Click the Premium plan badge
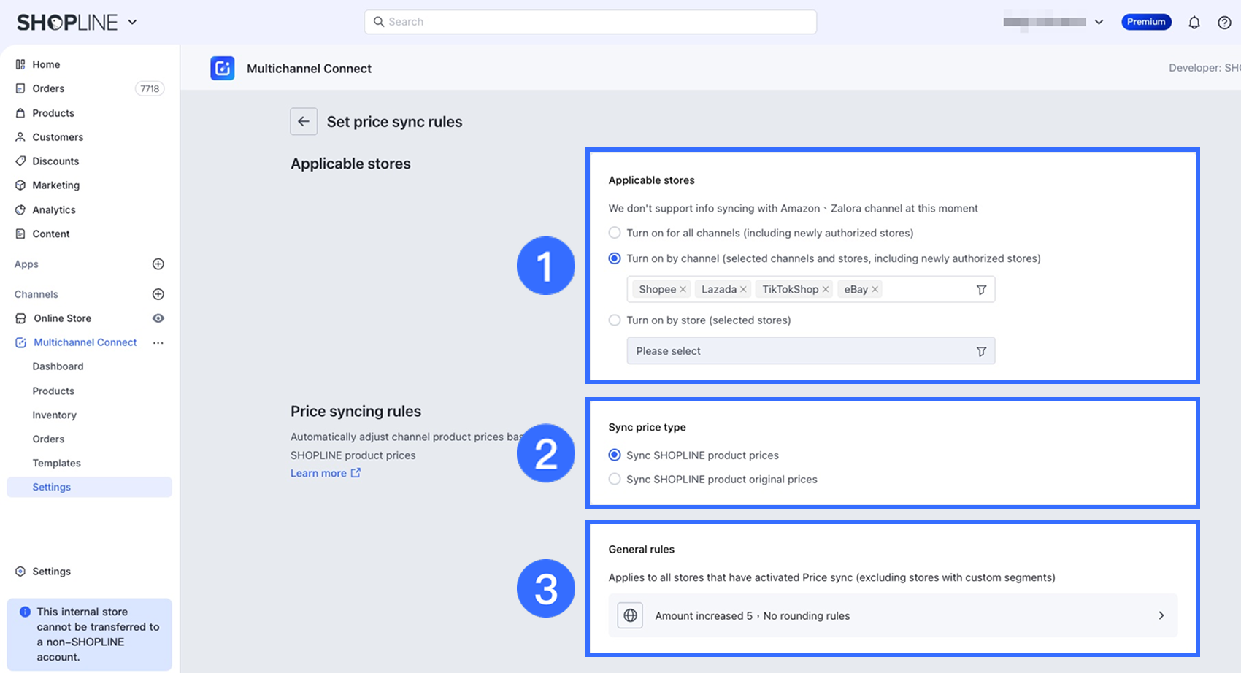 pos(1146,22)
